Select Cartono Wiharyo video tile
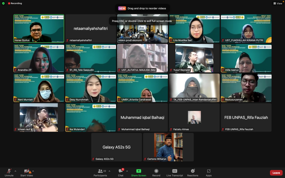The width and height of the screenshot is (285, 178). pyautogui.click(x=168, y=147)
